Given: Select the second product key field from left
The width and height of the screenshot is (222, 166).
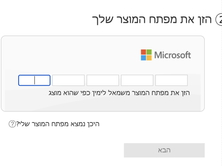Looking at the screenshot, I should click(x=68, y=80).
